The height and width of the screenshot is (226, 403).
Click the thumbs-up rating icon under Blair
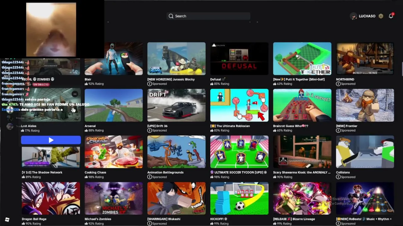point(86,84)
